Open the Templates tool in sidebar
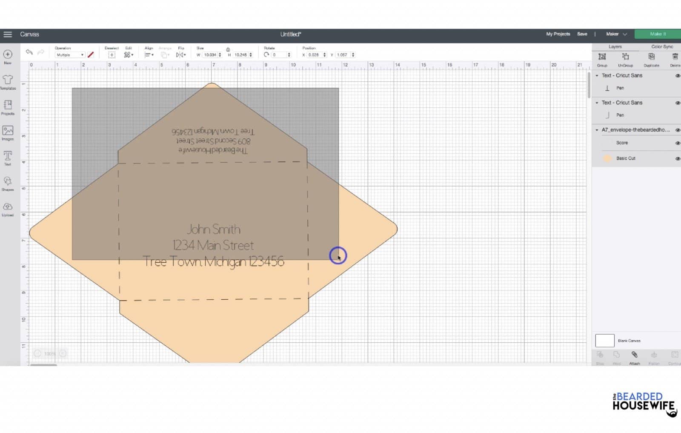Viewport: 681px width, 433px height. (x=8, y=82)
